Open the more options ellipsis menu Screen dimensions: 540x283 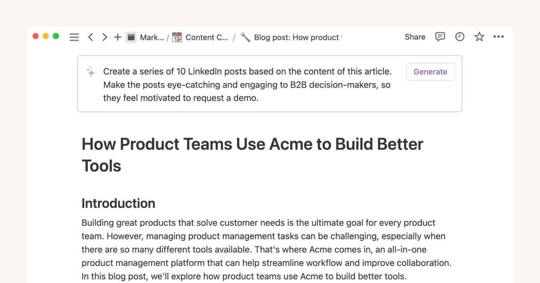pyautogui.click(x=499, y=37)
